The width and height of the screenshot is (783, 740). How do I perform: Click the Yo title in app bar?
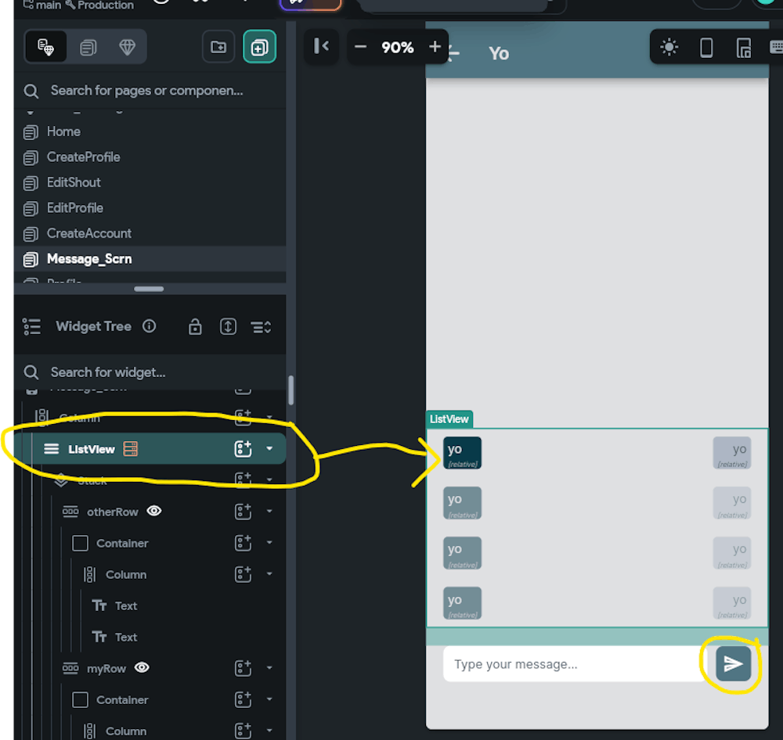pos(499,53)
